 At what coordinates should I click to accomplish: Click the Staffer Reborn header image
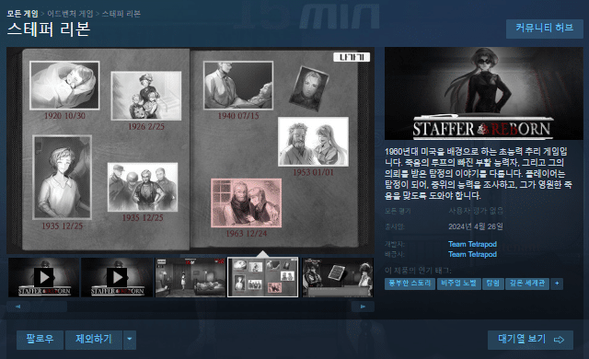point(484,94)
